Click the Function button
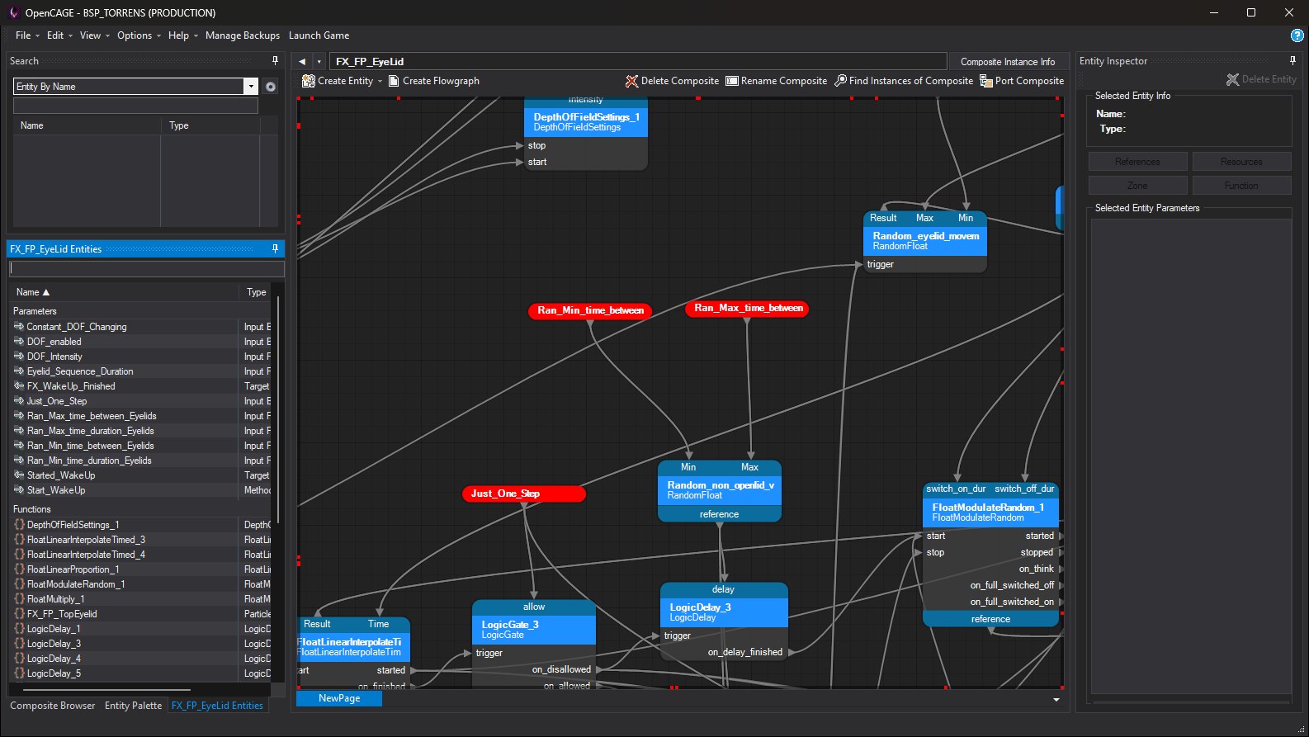1309x737 pixels. coord(1241,186)
